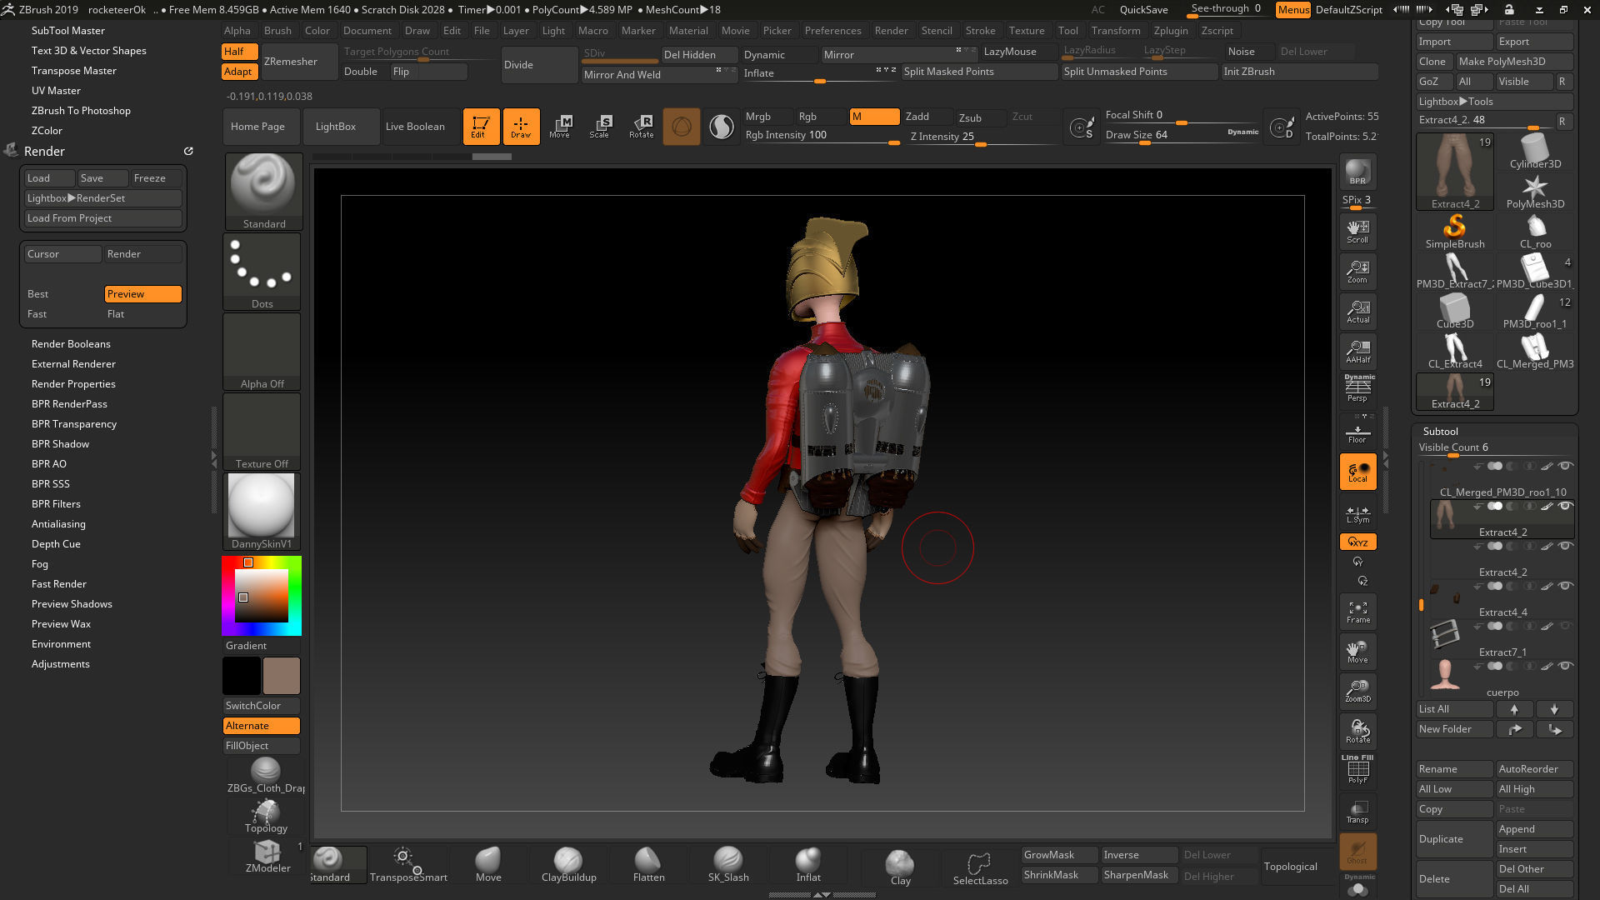Toggle visibility eye of Extract4_4 subtool
Viewport: 1600px width, 900px height.
coord(1565,586)
